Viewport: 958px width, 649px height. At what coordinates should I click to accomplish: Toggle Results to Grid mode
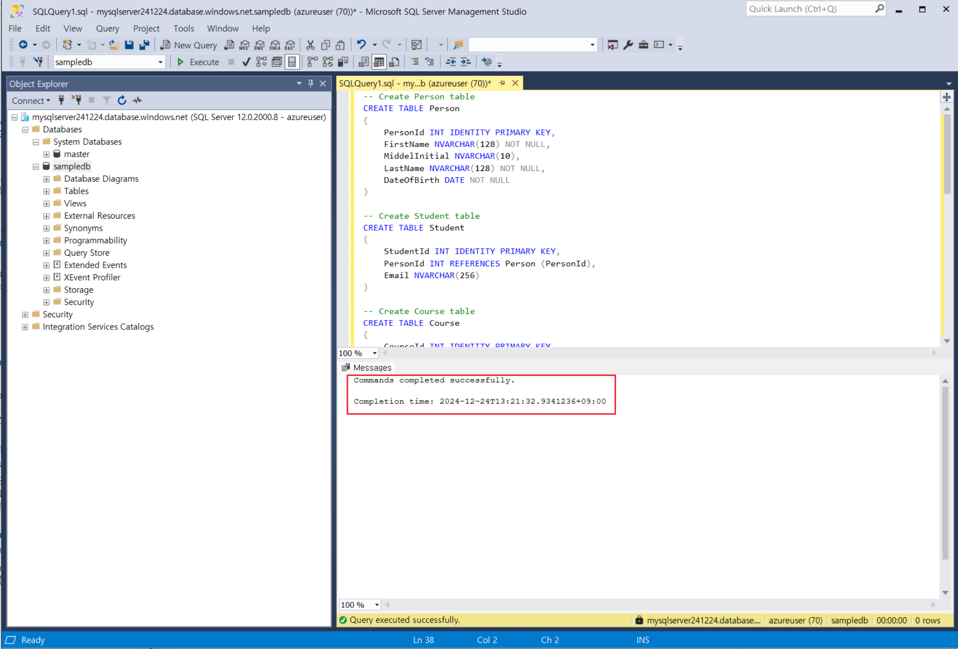379,62
